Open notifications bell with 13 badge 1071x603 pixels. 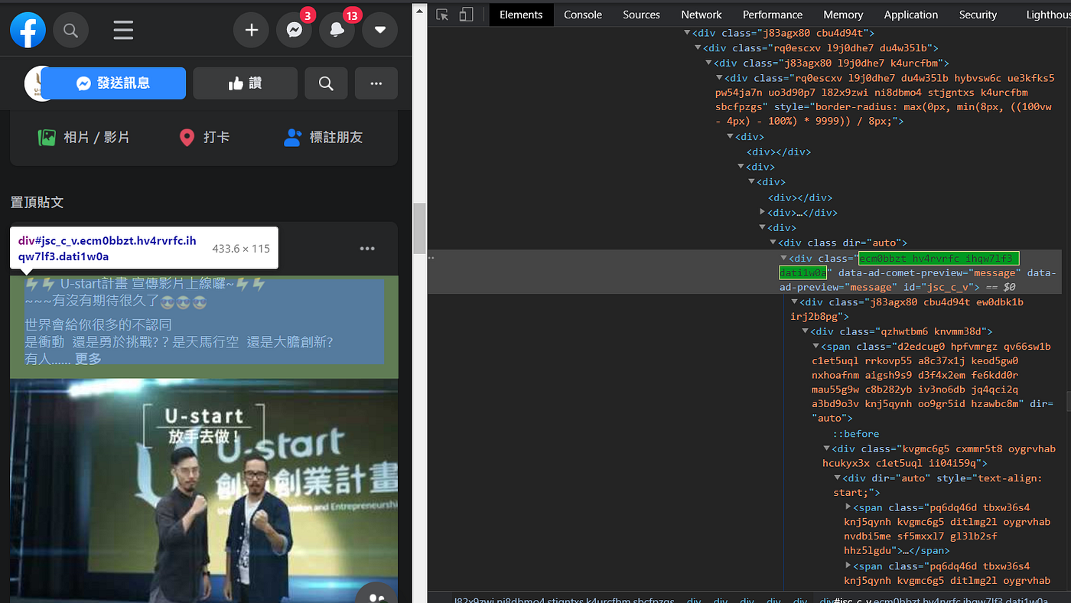pos(337,31)
